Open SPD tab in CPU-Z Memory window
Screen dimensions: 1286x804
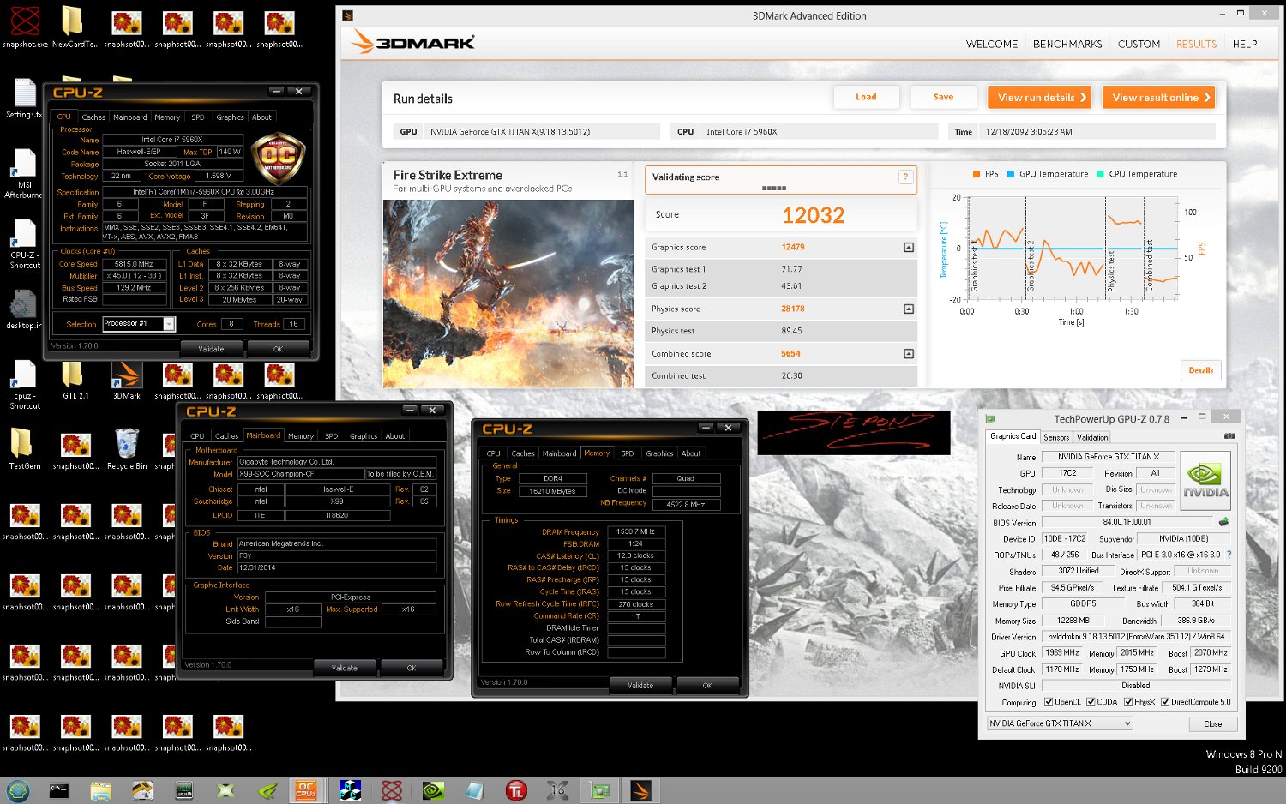(628, 453)
